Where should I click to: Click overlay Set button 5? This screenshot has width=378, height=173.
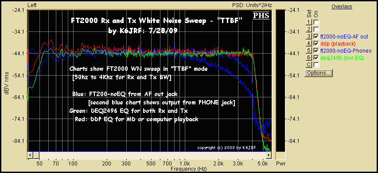pyautogui.click(x=309, y=50)
